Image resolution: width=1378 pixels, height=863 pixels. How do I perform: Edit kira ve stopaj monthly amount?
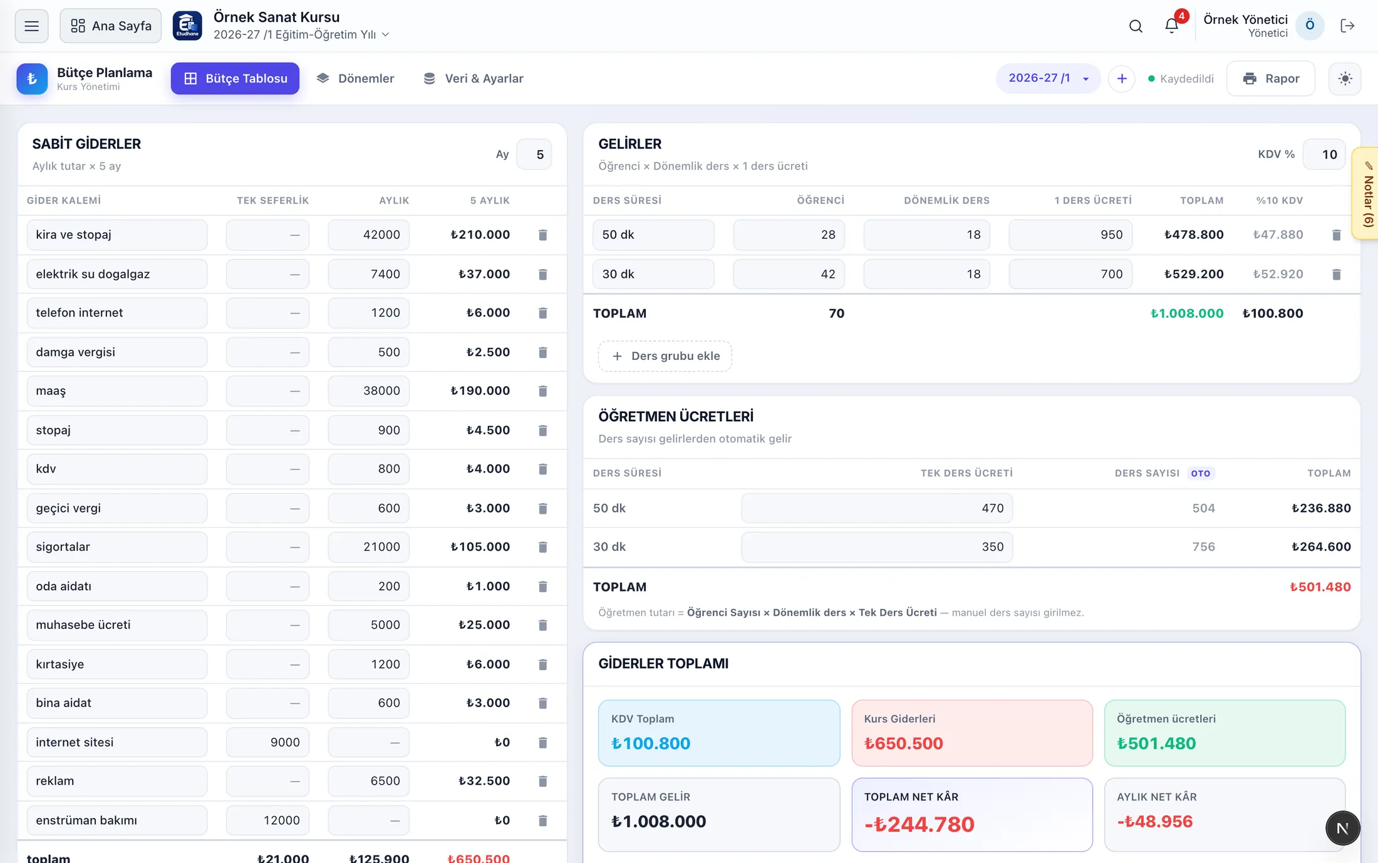[x=368, y=235]
